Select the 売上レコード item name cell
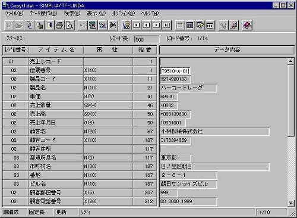Image resolution: width=297 pixels, height=218 pixels. 56,61
